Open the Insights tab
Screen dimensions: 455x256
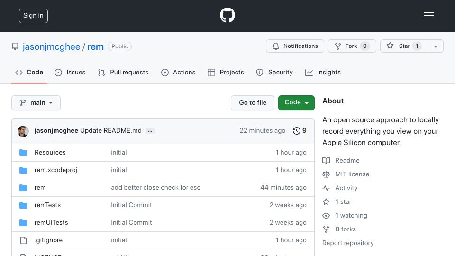point(323,72)
